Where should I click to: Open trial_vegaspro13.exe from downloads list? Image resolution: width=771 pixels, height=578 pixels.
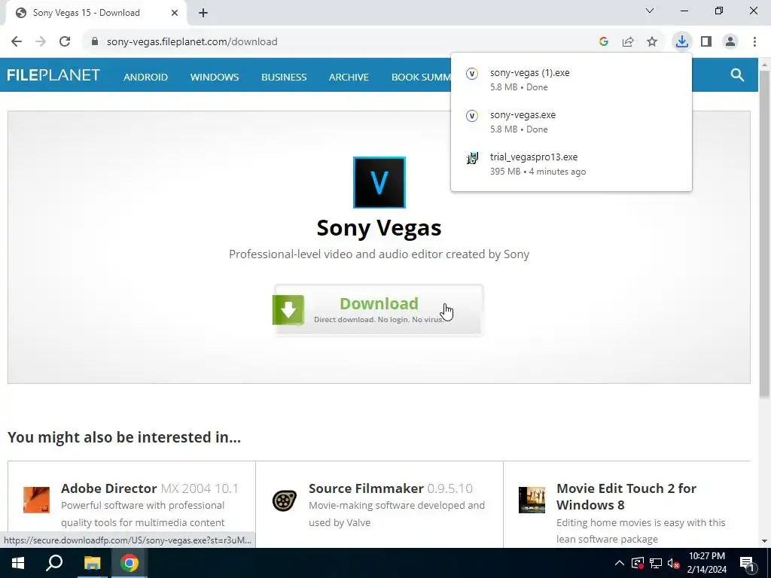click(x=571, y=164)
